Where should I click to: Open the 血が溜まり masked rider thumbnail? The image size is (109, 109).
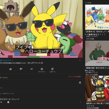pyautogui.click(x=97, y=53)
